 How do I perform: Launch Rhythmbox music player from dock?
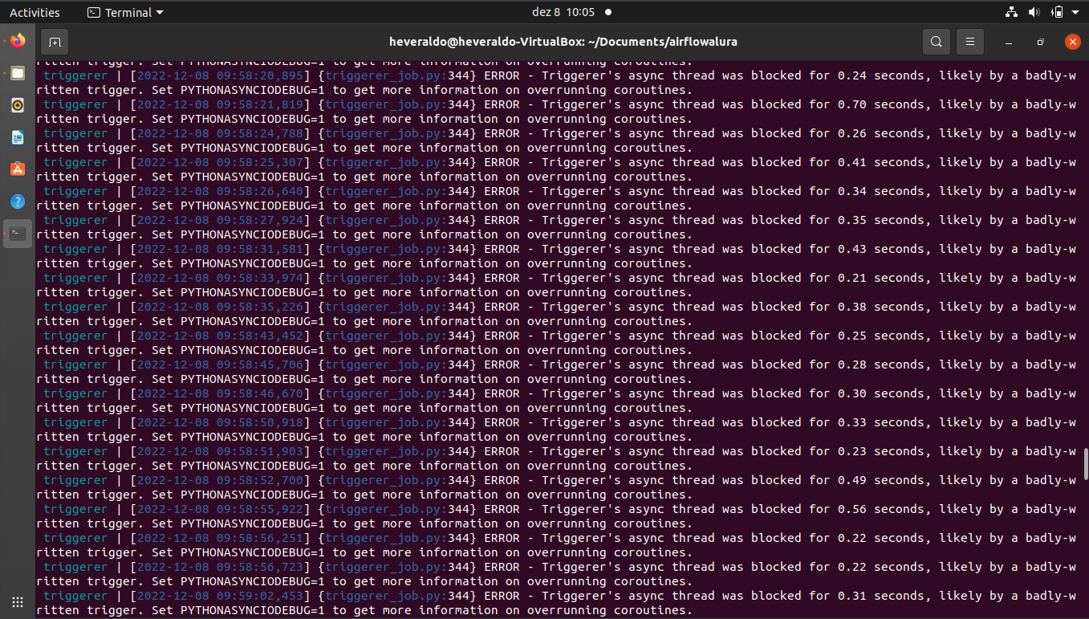[x=18, y=105]
